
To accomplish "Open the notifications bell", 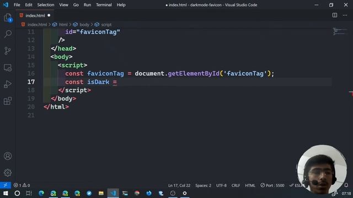I will (x=346, y=185).
